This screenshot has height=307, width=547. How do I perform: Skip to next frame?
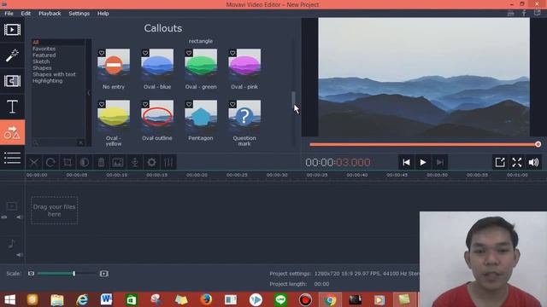point(440,162)
